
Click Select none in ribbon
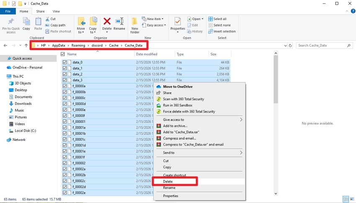click(x=219, y=25)
